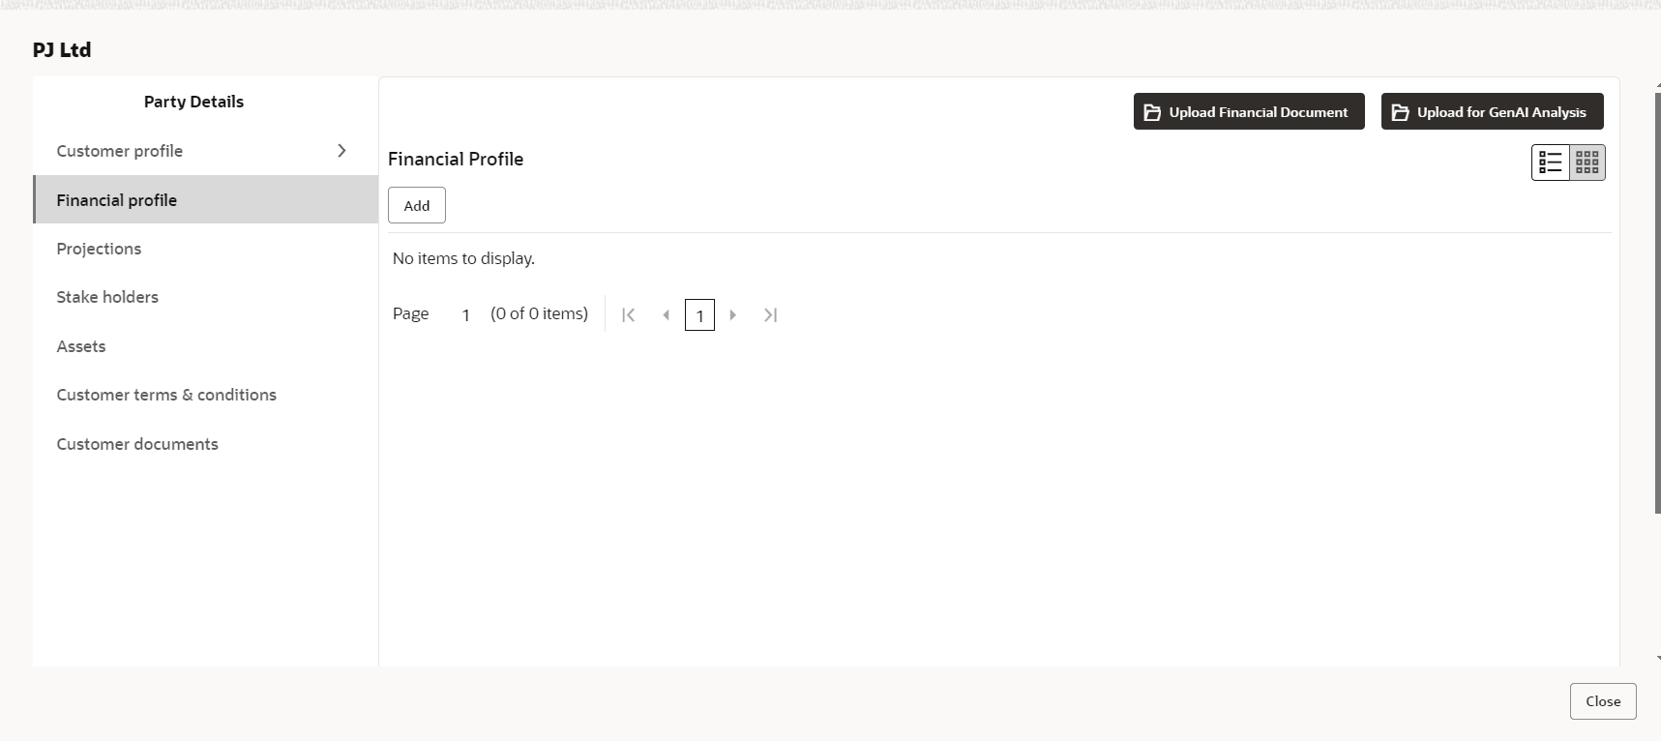Add a new financial profile
The height and width of the screenshot is (741, 1661).
click(x=417, y=205)
